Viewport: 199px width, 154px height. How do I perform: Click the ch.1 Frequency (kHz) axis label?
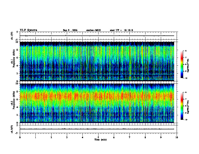coord(14,61)
